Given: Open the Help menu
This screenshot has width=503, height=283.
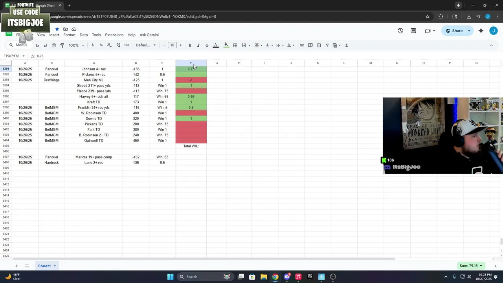Looking at the screenshot, I should [x=131, y=35].
